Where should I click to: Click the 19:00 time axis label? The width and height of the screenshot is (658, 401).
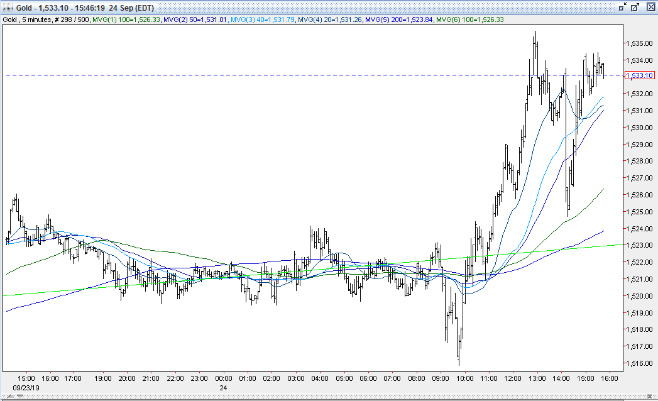(103, 378)
